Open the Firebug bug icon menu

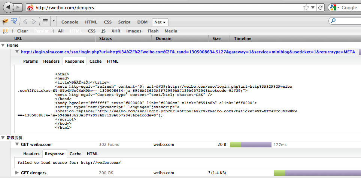click(5, 22)
